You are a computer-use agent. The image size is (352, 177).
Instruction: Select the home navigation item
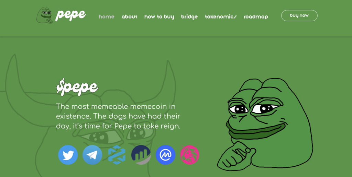(x=107, y=16)
